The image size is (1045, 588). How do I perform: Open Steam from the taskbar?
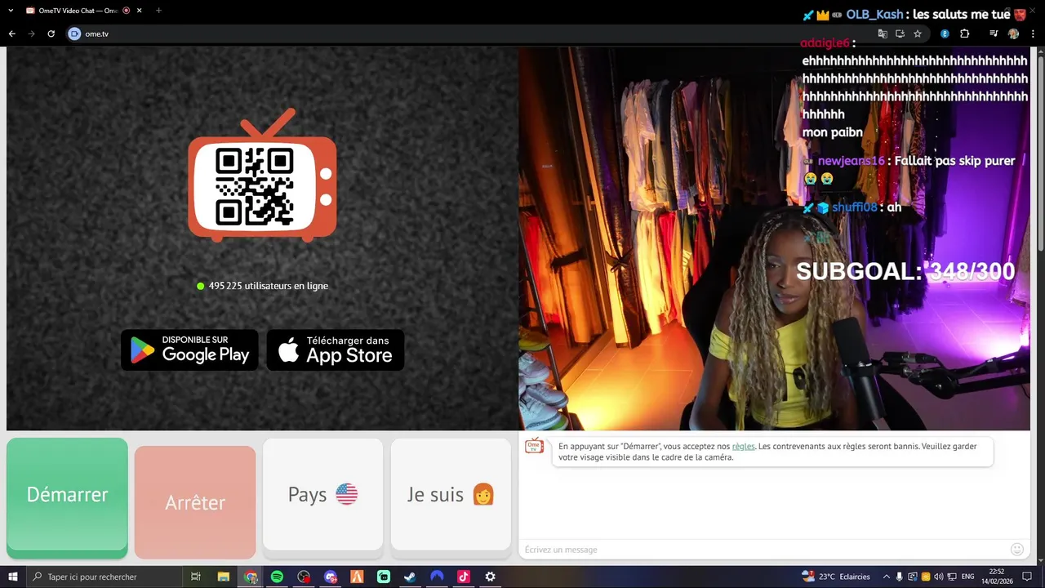(x=410, y=577)
